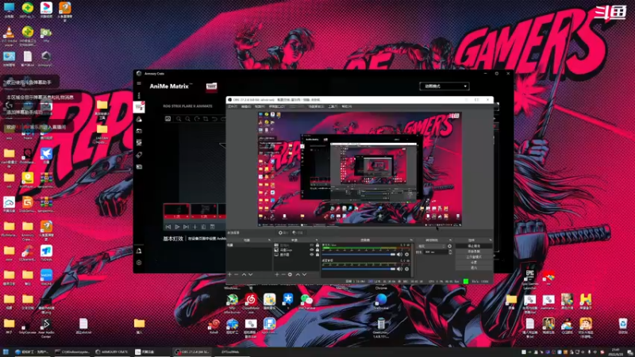Open Aura Sync icon in Armoury Crate sidebar

click(x=139, y=119)
